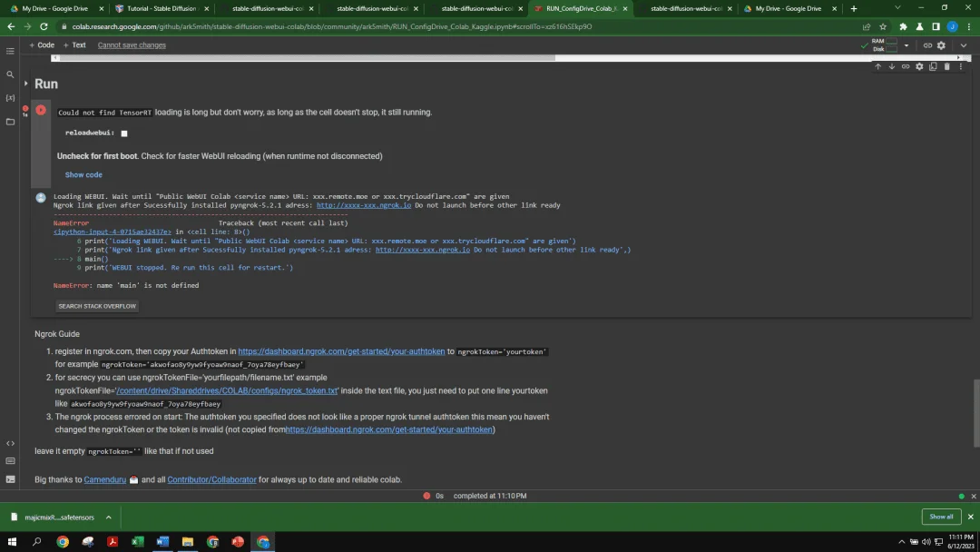The height and width of the screenshot is (552, 980).
Task: Open Word from the taskbar
Action: tap(162, 542)
